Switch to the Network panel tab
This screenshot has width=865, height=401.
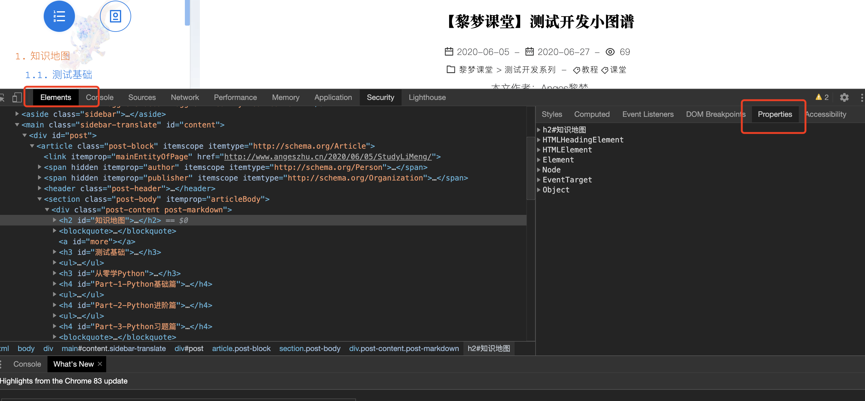(x=184, y=97)
